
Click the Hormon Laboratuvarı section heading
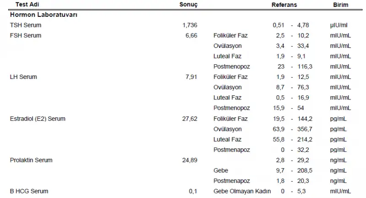43,15
